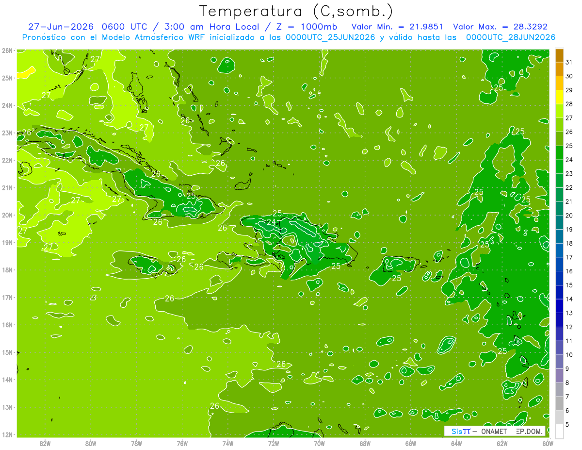Click 'Valor Min. = 21.9851' text
582x450 pixels.
tap(397, 27)
